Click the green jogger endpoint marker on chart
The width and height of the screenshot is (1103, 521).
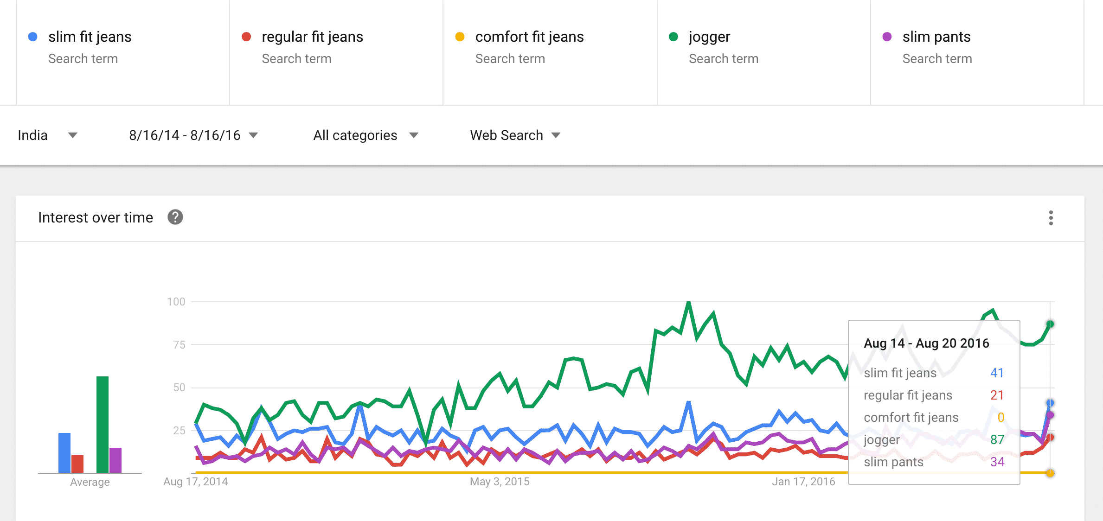coord(1050,324)
